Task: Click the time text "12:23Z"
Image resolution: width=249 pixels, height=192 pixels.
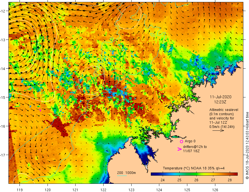Action: click(x=220, y=102)
